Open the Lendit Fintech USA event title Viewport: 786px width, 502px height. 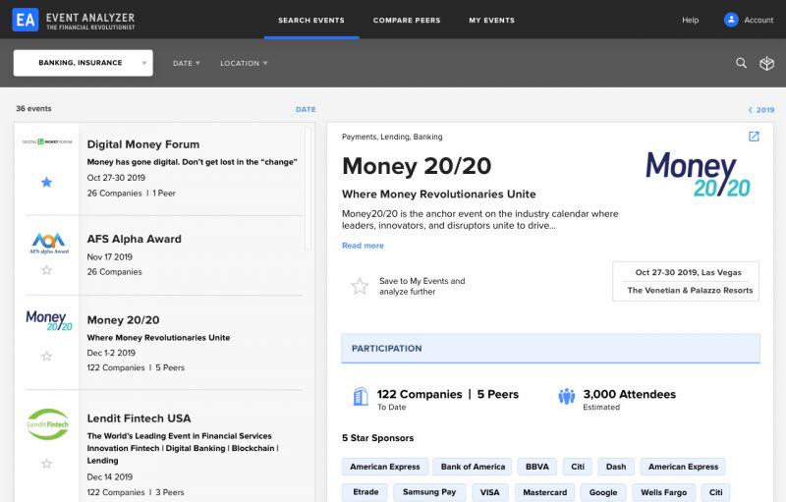(139, 418)
